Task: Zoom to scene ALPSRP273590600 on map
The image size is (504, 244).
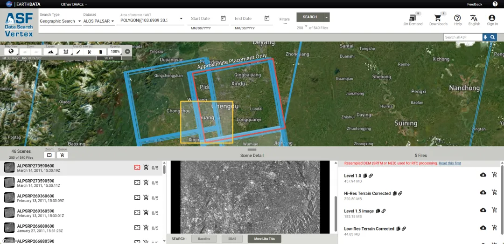Action: point(137,167)
